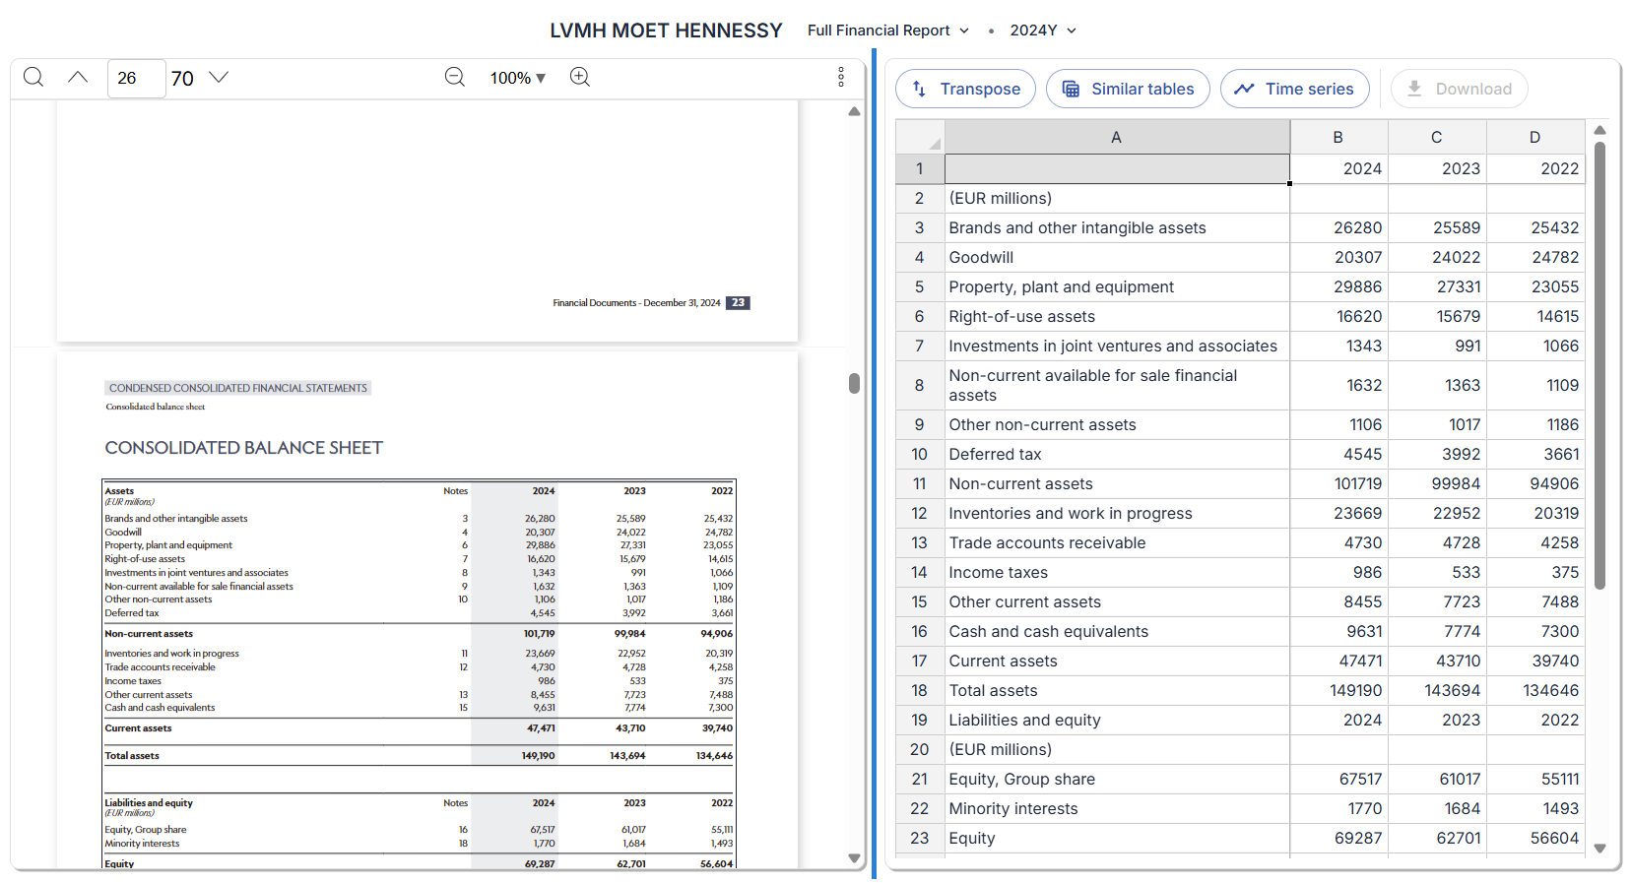Click 'Investments in joint ventures and associates' cell
This screenshot has height=883, width=1631.
pyautogui.click(x=1117, y=346)
